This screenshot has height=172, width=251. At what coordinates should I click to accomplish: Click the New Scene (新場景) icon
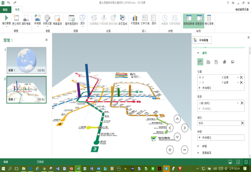pos(38,18)
